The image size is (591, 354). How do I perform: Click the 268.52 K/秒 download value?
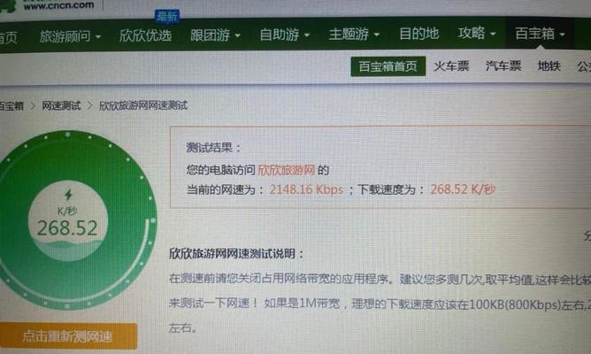tap(463, 189)
